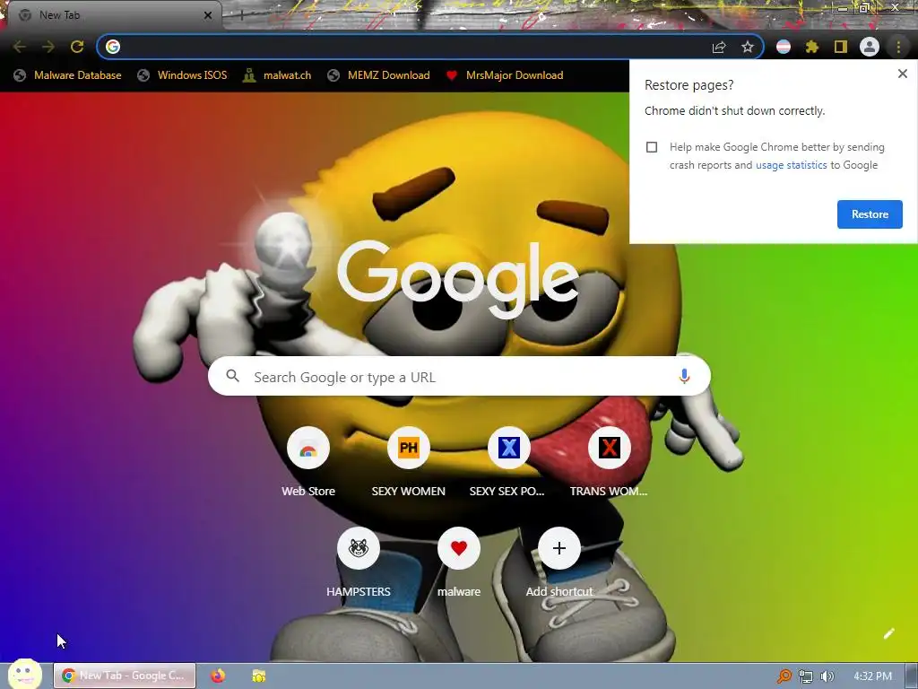Select the New Tab - Google Chrome taskbar item
918x689 pixels.
pyautogui.click(x=124, y=676)
